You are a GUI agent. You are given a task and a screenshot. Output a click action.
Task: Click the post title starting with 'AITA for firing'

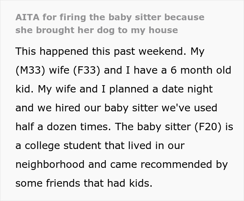[109, 17]
